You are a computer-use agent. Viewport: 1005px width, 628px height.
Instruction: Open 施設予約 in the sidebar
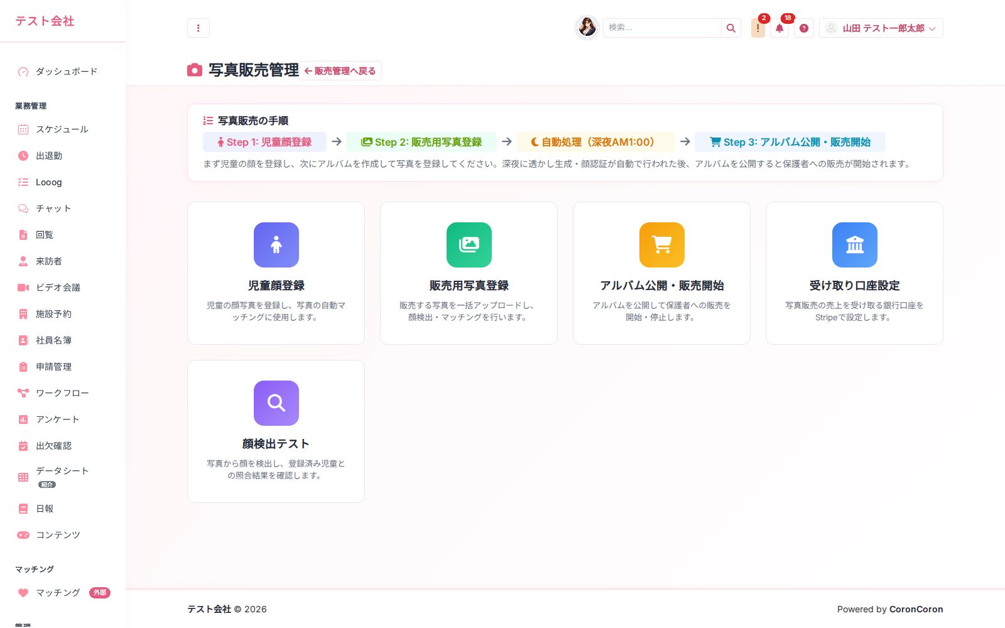[63, 314]
